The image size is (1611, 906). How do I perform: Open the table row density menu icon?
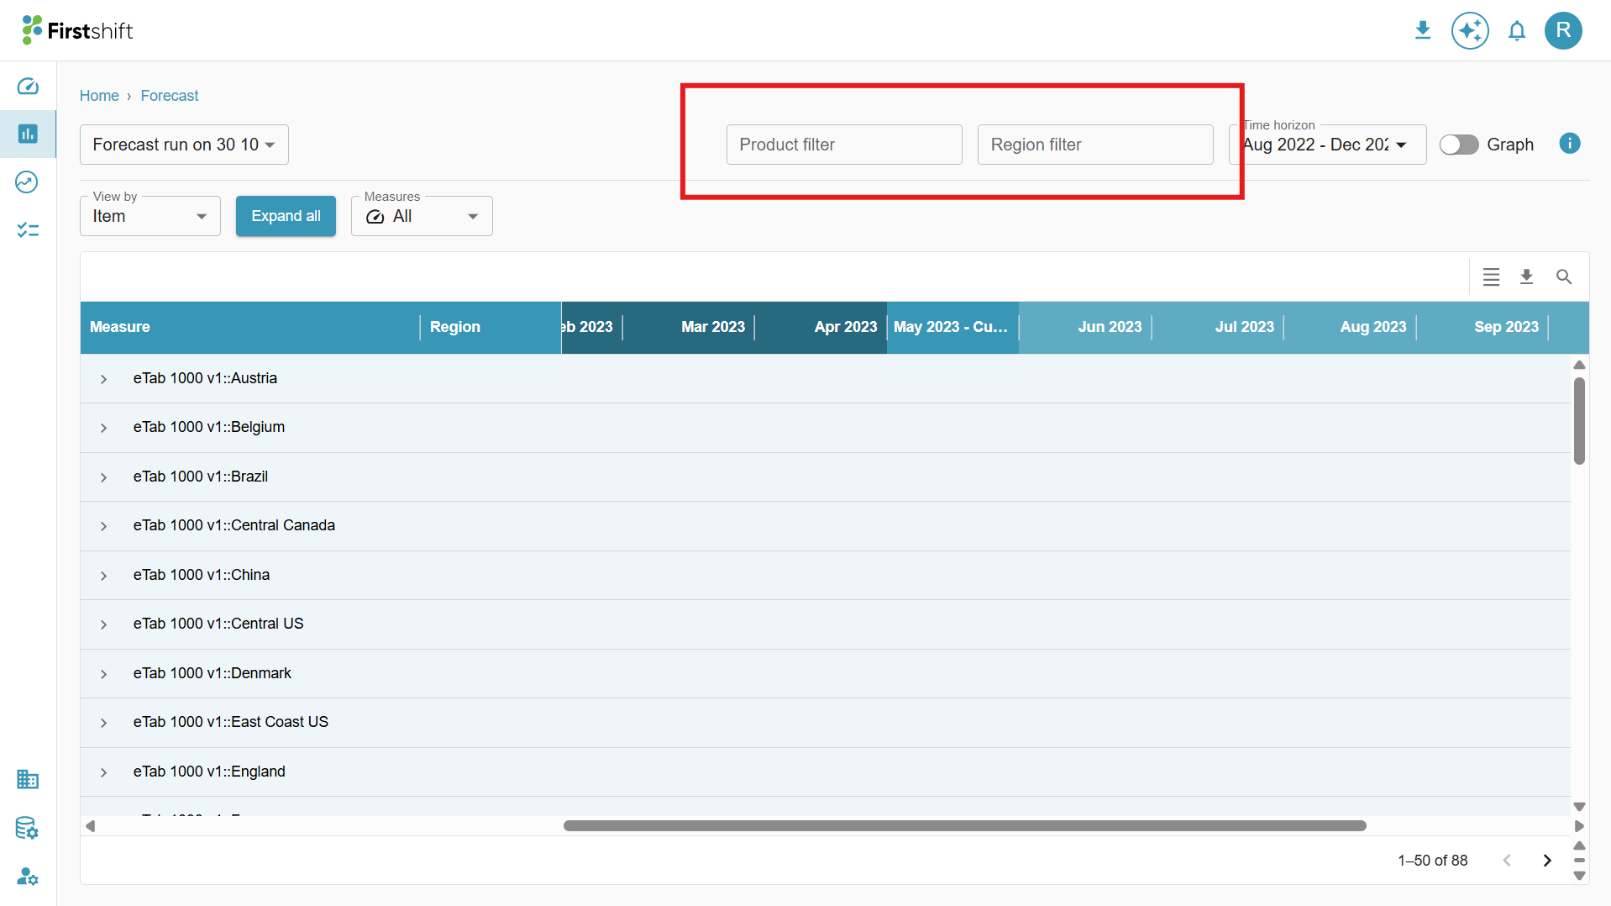point(1491,277)
